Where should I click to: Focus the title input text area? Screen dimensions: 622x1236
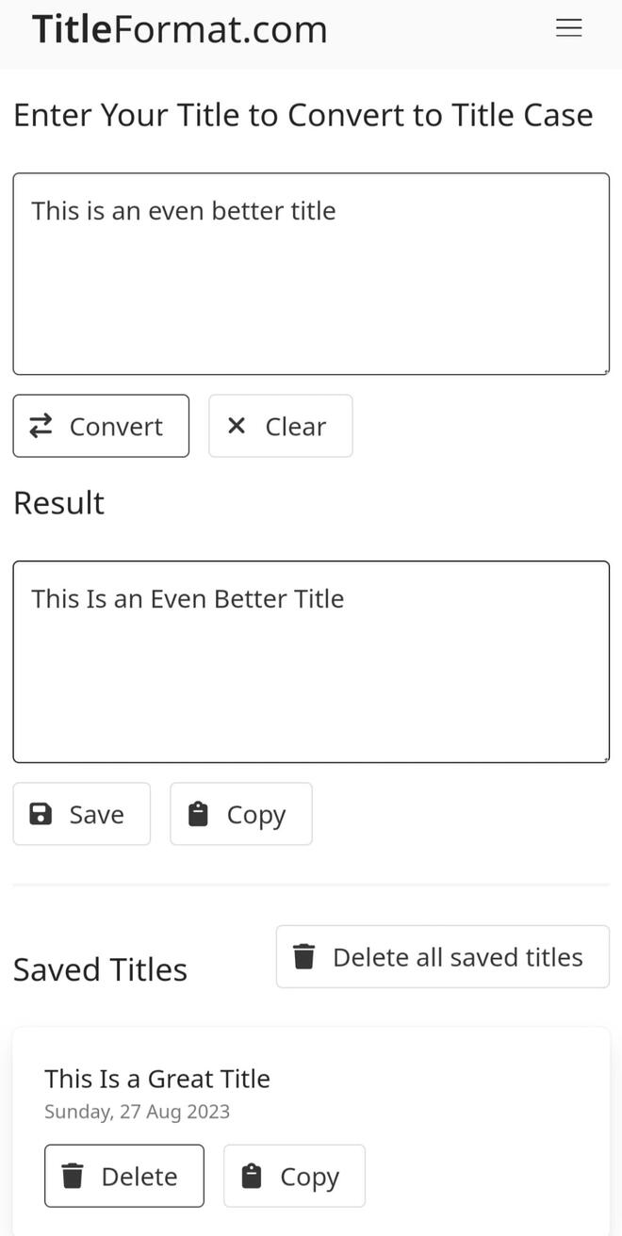pyautogui.click(x=311, y=274)
